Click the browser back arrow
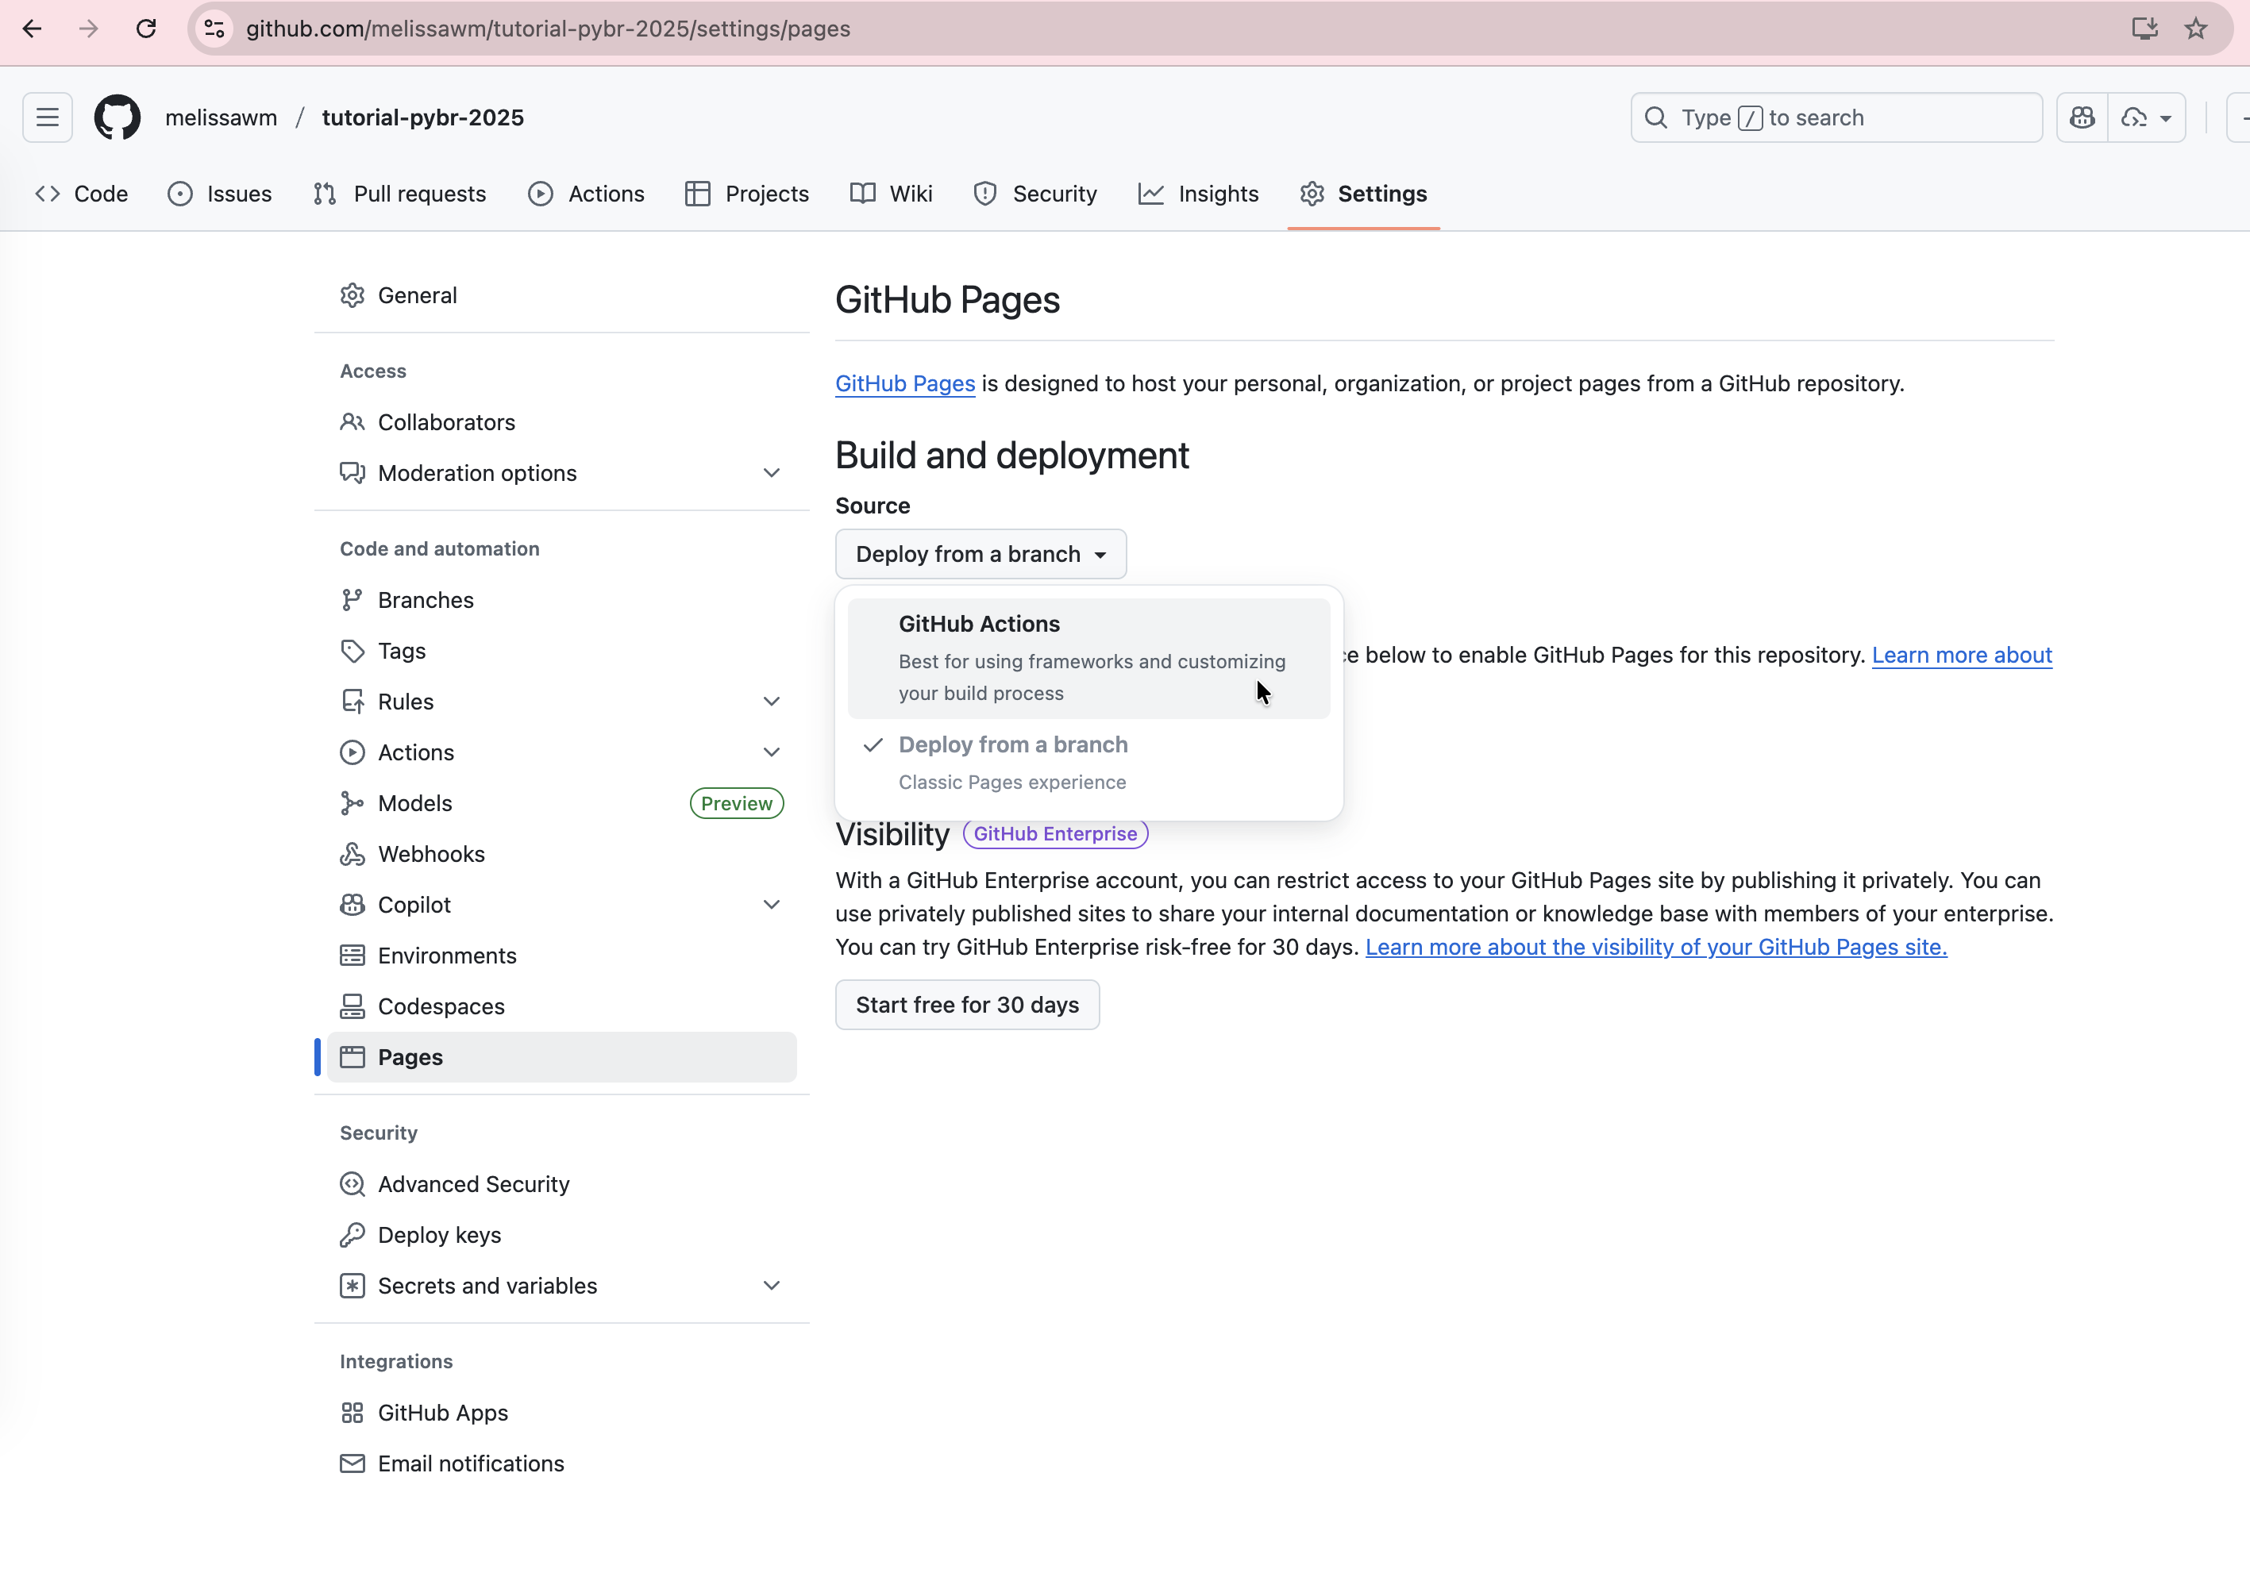The height and width of the screenshot is (1573, 2250). pos(33,29)
